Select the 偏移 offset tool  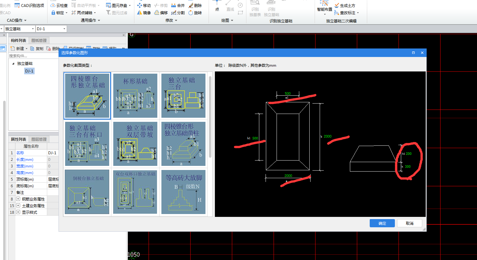coord(161,13)
